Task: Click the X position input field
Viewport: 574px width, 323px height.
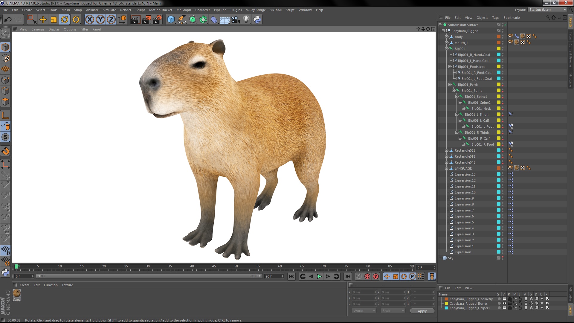Action: tap(364, 292)
